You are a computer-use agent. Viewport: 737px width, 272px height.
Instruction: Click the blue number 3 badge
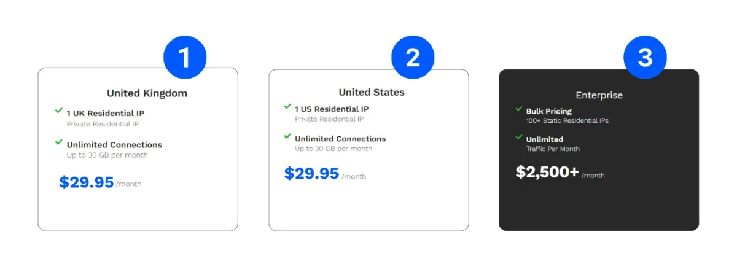click(645, 58)
